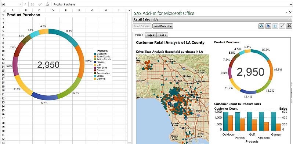Click the formula bar Enter checkmark icon
This screenshot has width=293, height=144.
tap(40, 4)
